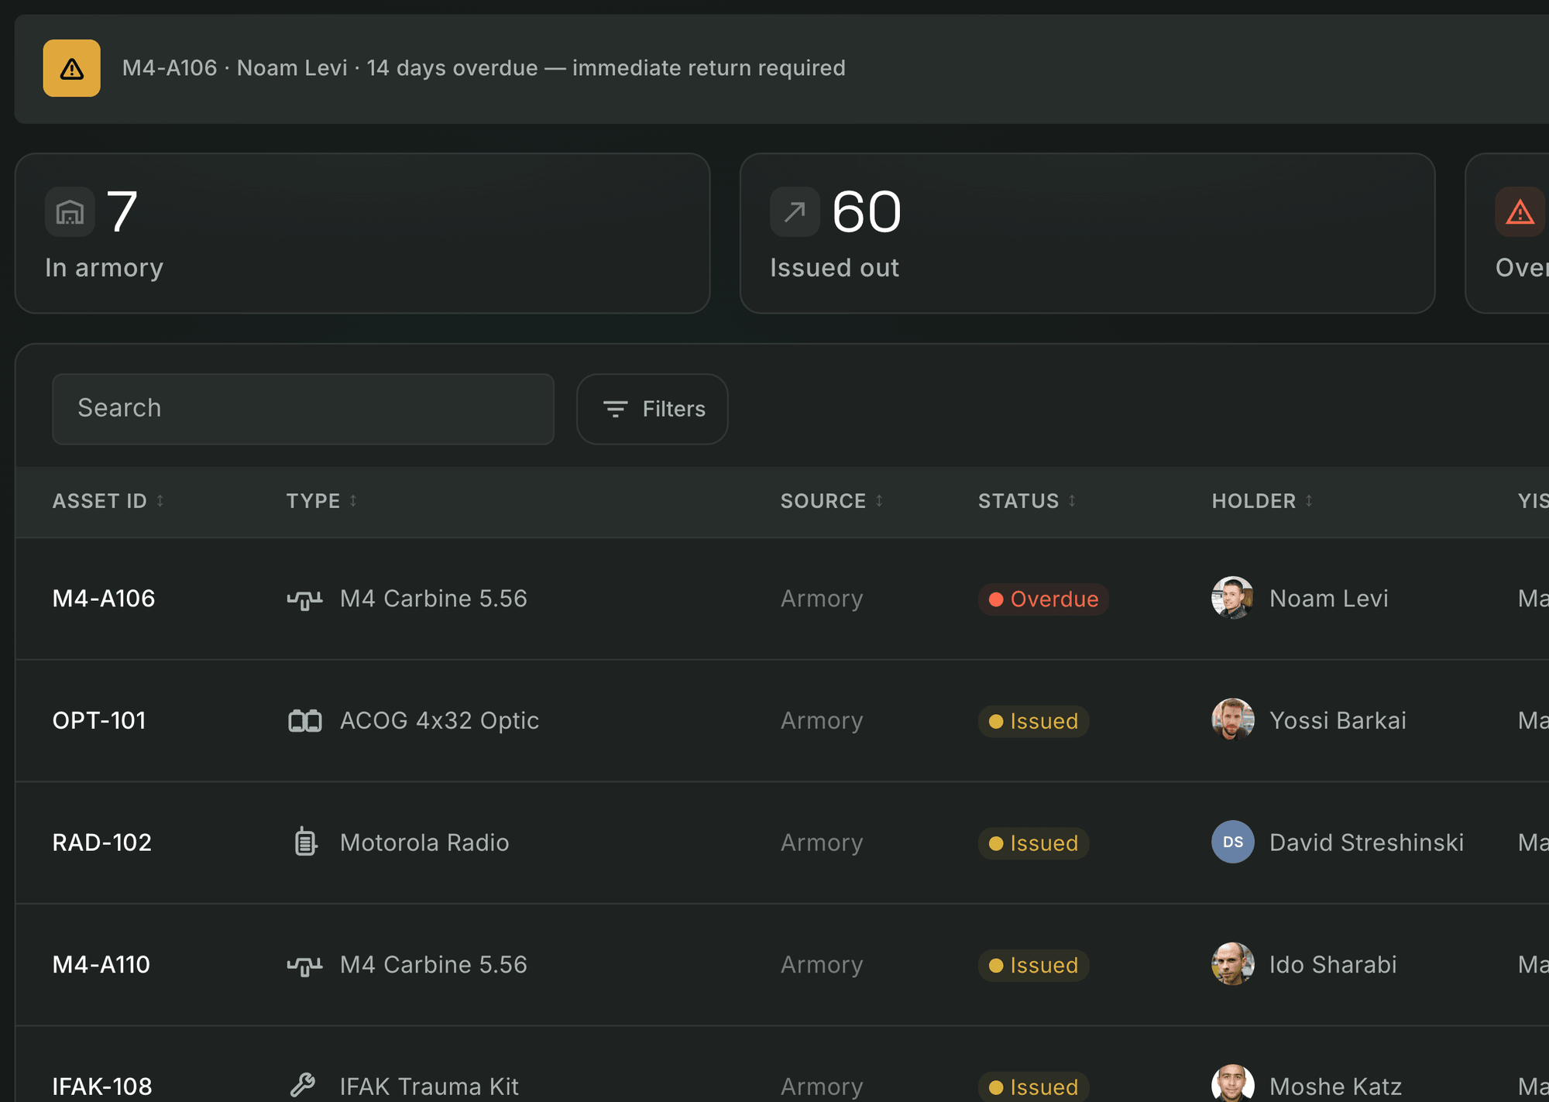This screenshot has width=1549, height=1102.
Task: Sort table by Type column
Action: 321,501
